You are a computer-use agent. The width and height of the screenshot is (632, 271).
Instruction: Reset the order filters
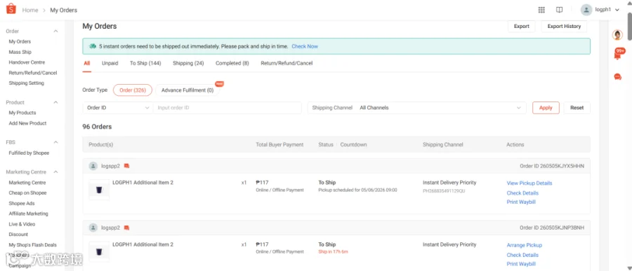tap(577, 108)
